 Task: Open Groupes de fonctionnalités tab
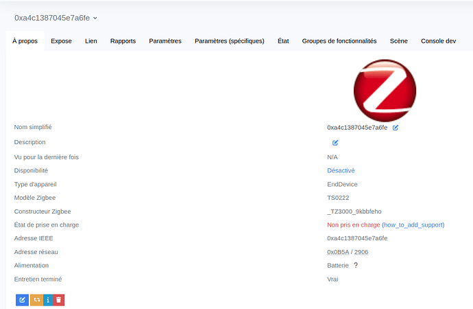339,41
